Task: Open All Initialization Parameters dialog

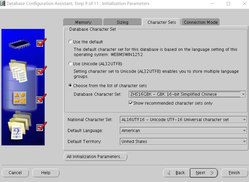Action: coord(95,157)
